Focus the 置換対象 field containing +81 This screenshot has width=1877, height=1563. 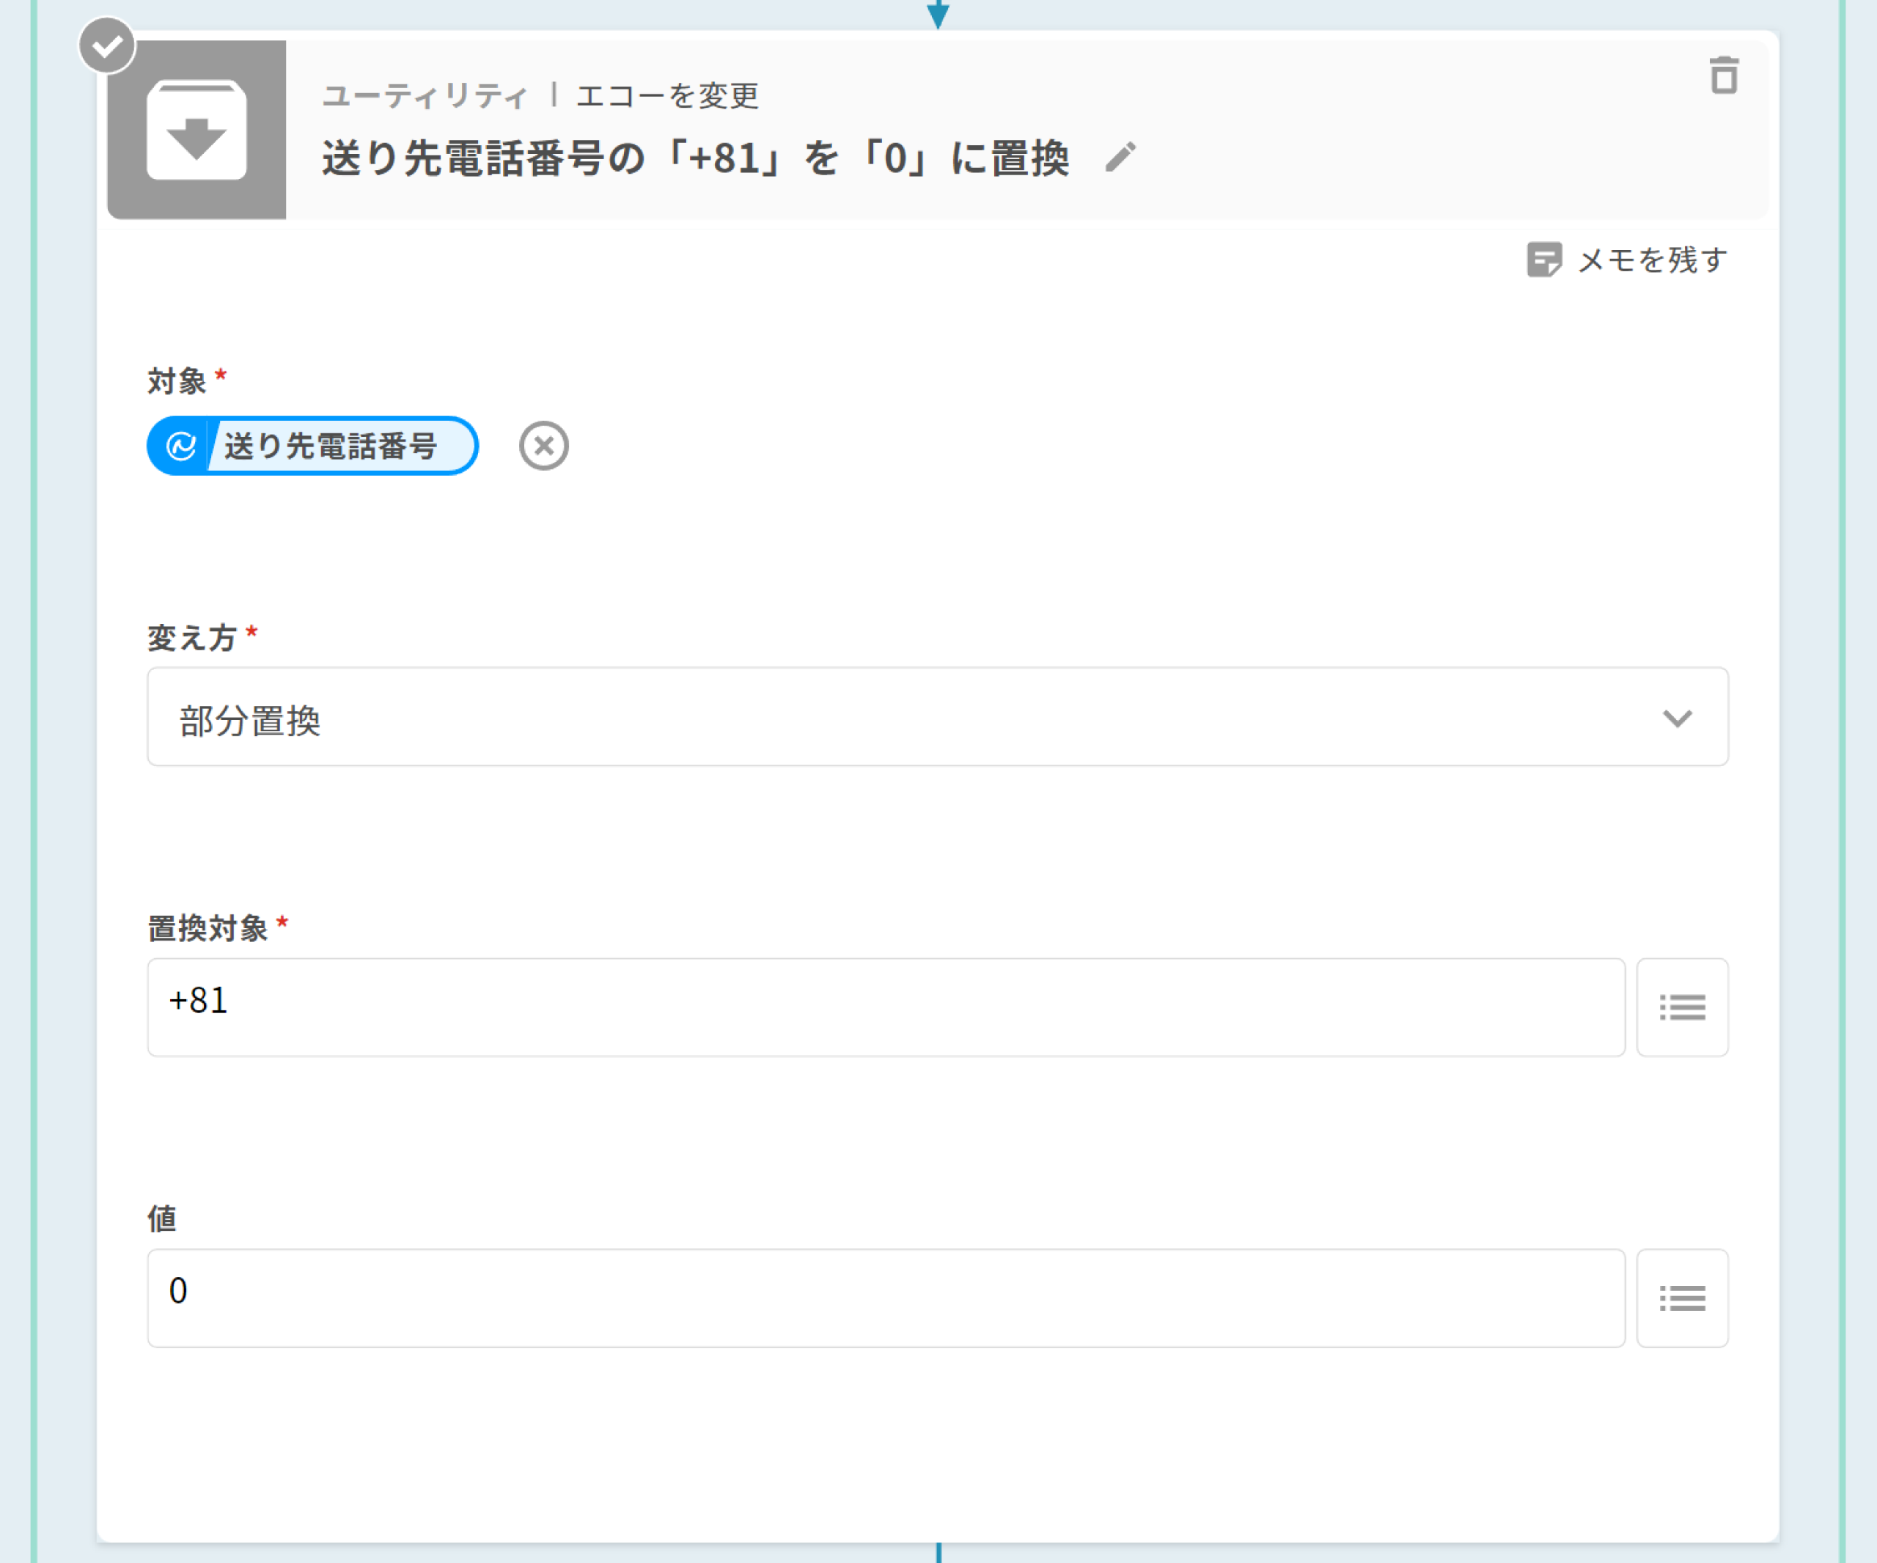885,1007
